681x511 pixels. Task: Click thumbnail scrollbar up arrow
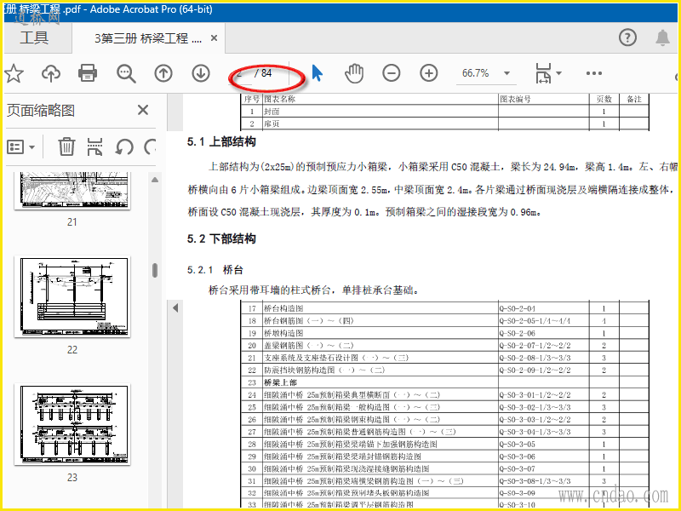point(155,180)
